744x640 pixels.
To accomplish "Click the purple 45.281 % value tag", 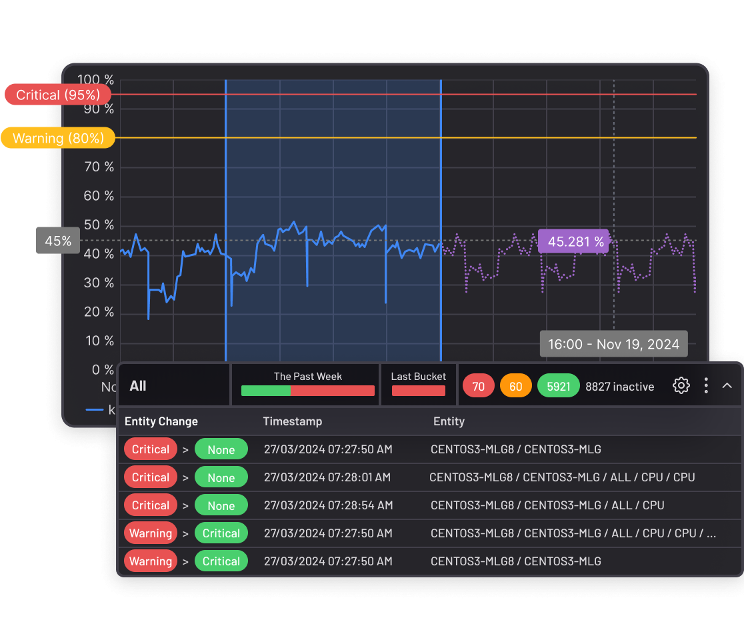I will coord(575,241).
